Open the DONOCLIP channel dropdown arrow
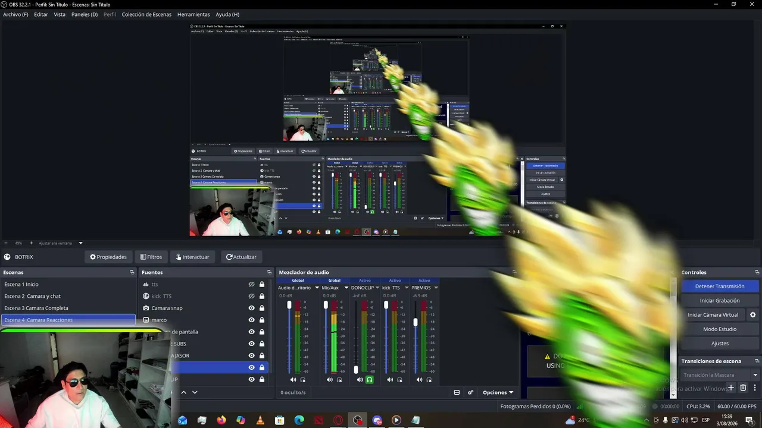 379,288
